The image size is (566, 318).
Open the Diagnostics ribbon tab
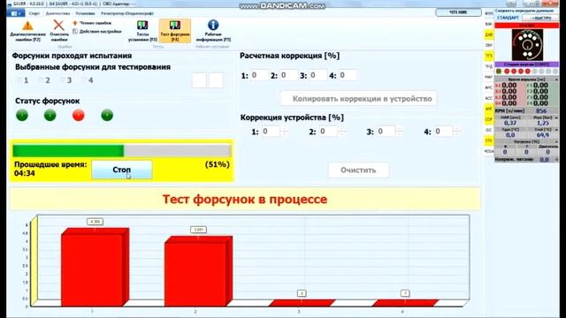click(57, 13)
